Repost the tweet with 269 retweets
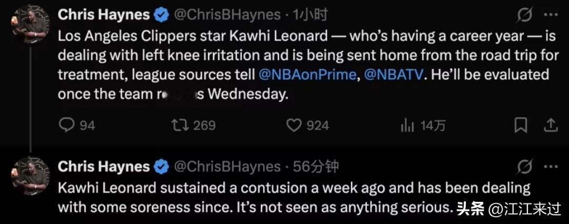 pyautogui.click(x=180, y=125)
